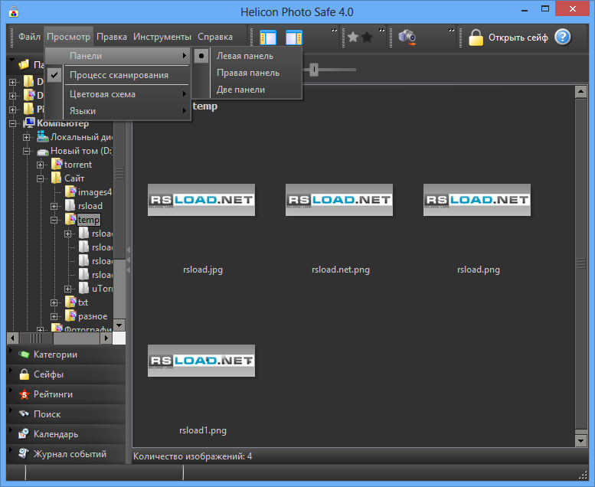Click the yellow padlock safe icon
595x487 pixels.
[476, 38]
